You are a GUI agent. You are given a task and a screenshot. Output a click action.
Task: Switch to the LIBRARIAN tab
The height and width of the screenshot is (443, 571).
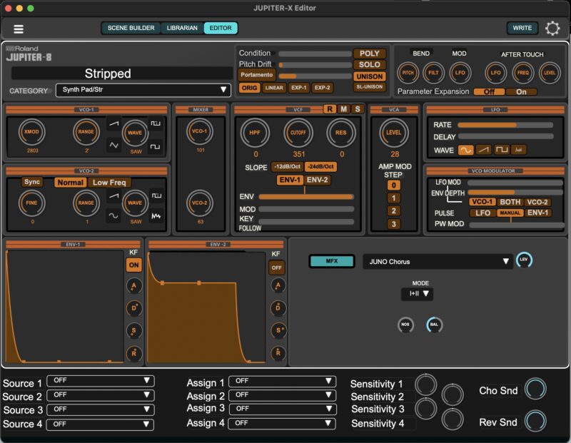[182, 28]
